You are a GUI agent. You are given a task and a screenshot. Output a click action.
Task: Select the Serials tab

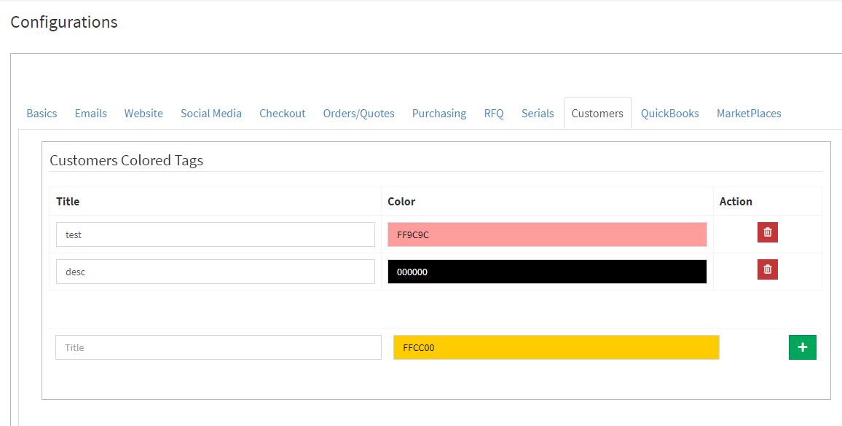pos(538,114)
